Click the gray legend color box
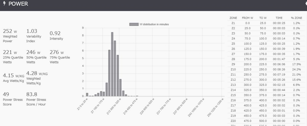 (x=134, y=24)
